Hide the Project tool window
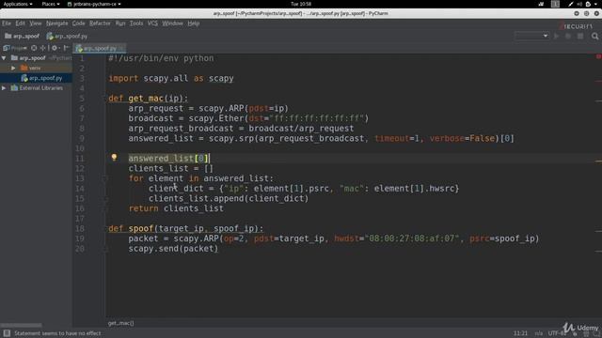This screenshot has height=338, width=602. [66, 48]
